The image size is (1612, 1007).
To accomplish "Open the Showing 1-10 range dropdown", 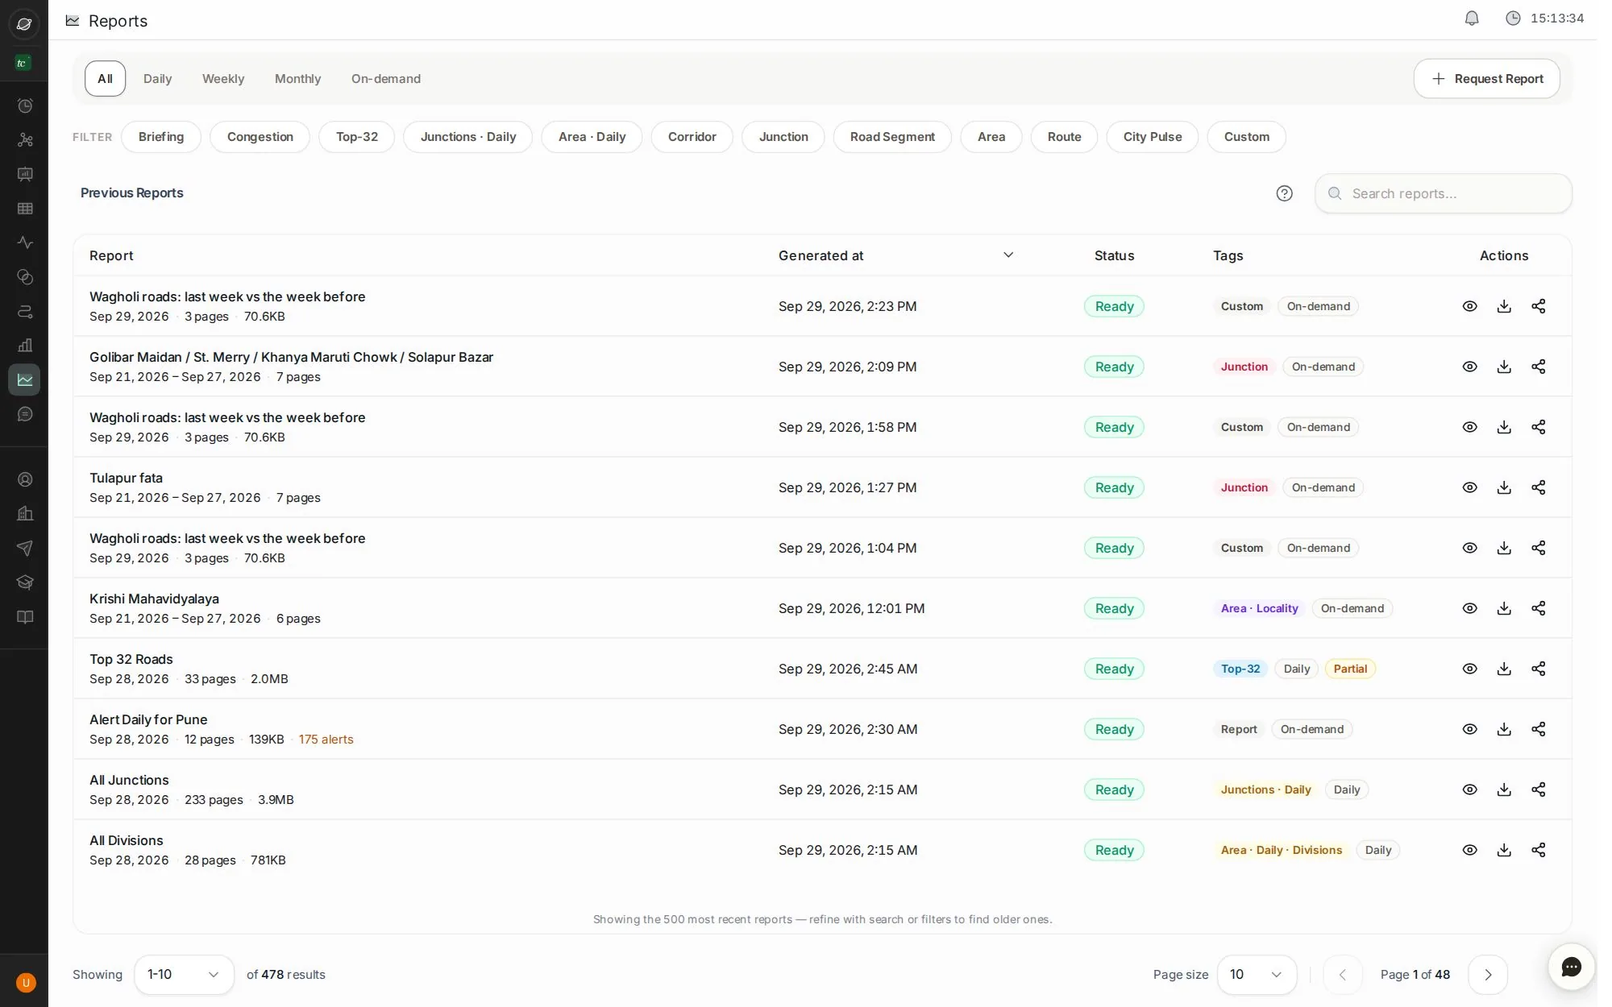I will [184, 975].
